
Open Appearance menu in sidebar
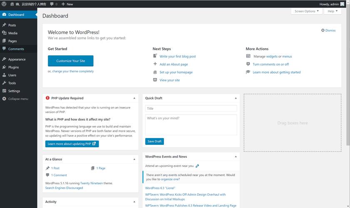(19, 59)
